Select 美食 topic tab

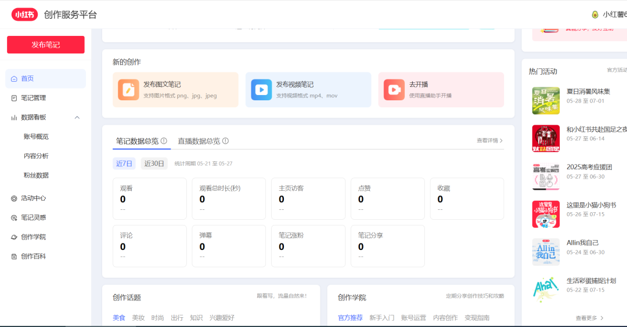(119, 318)
